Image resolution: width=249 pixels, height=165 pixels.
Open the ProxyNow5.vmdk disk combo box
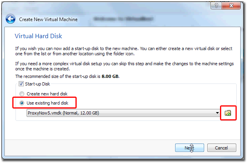[x=124, y=113]
